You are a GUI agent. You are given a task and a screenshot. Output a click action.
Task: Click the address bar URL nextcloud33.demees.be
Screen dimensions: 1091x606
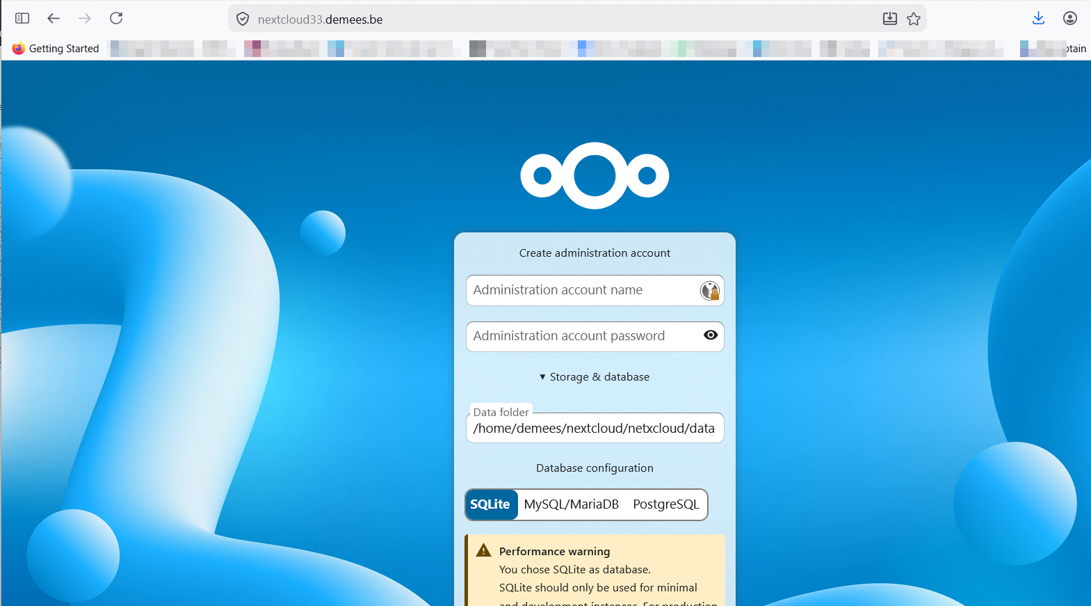pos(320,19)
